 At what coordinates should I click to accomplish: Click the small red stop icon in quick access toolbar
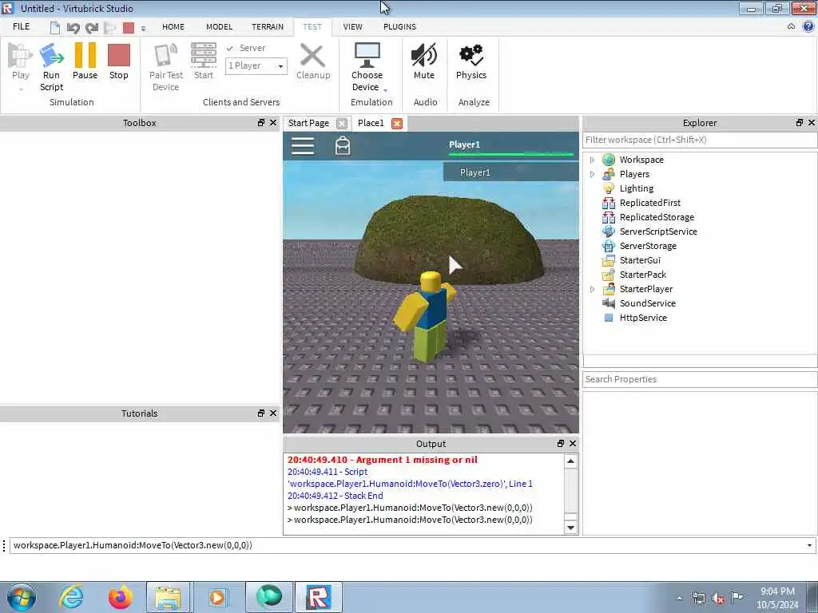129,28
